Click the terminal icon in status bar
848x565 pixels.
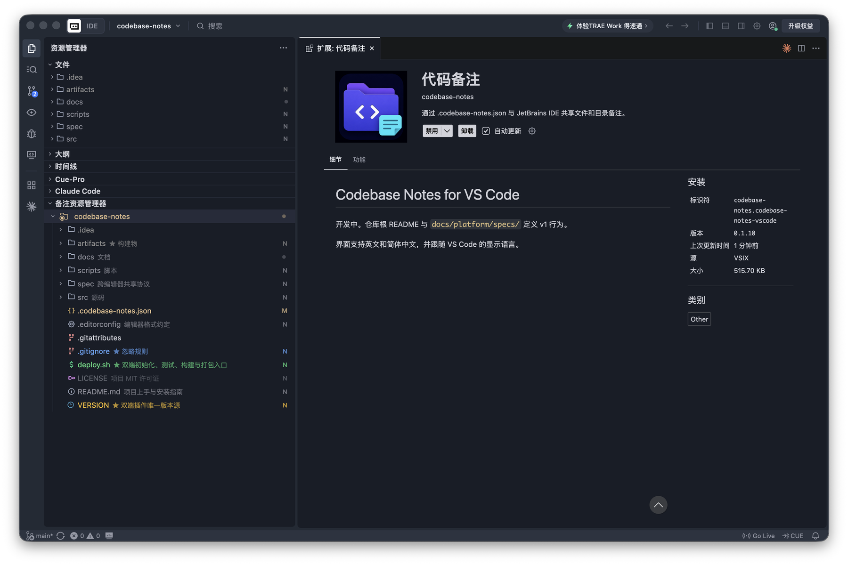pos(109,536)
